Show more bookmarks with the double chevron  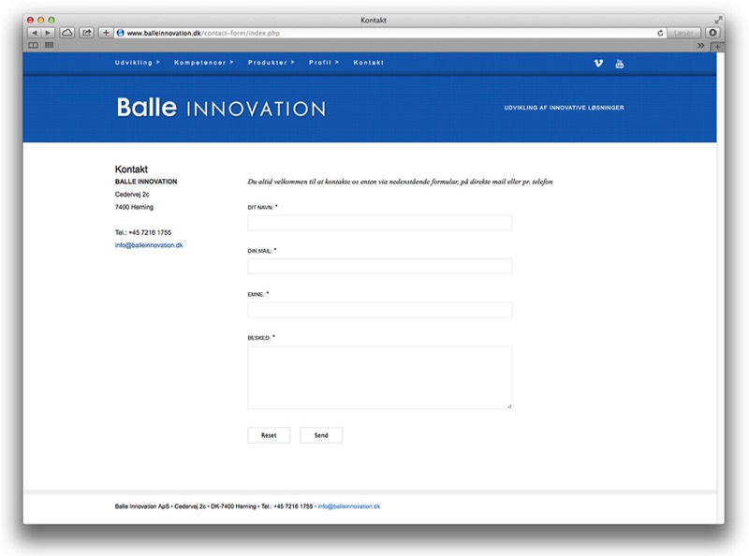point(700,45)
